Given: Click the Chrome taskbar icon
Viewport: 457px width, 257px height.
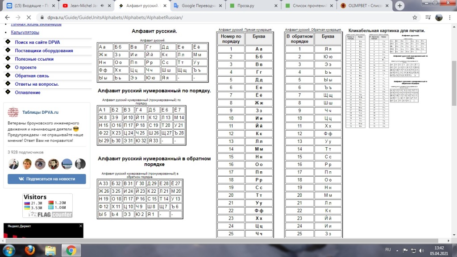Looking at the screenshot, I should coord(71,250).
